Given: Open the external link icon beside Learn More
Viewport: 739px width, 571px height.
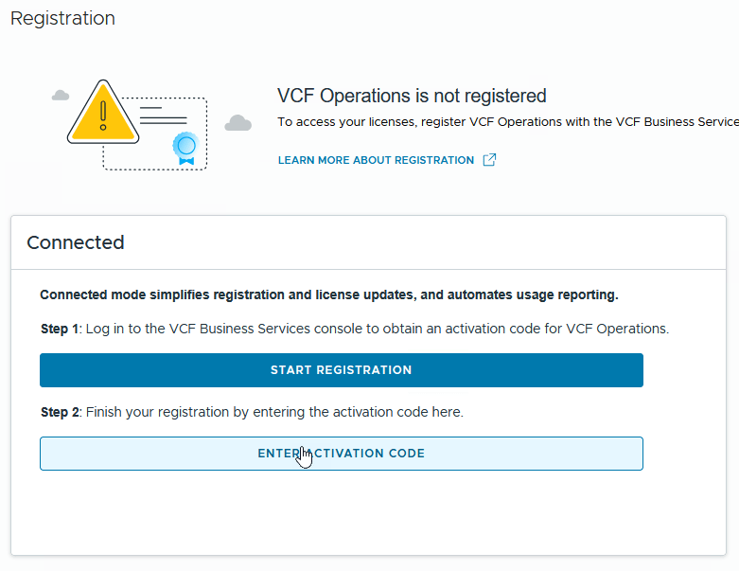Looking at the screenshot, I should click(x=489, y=160).
